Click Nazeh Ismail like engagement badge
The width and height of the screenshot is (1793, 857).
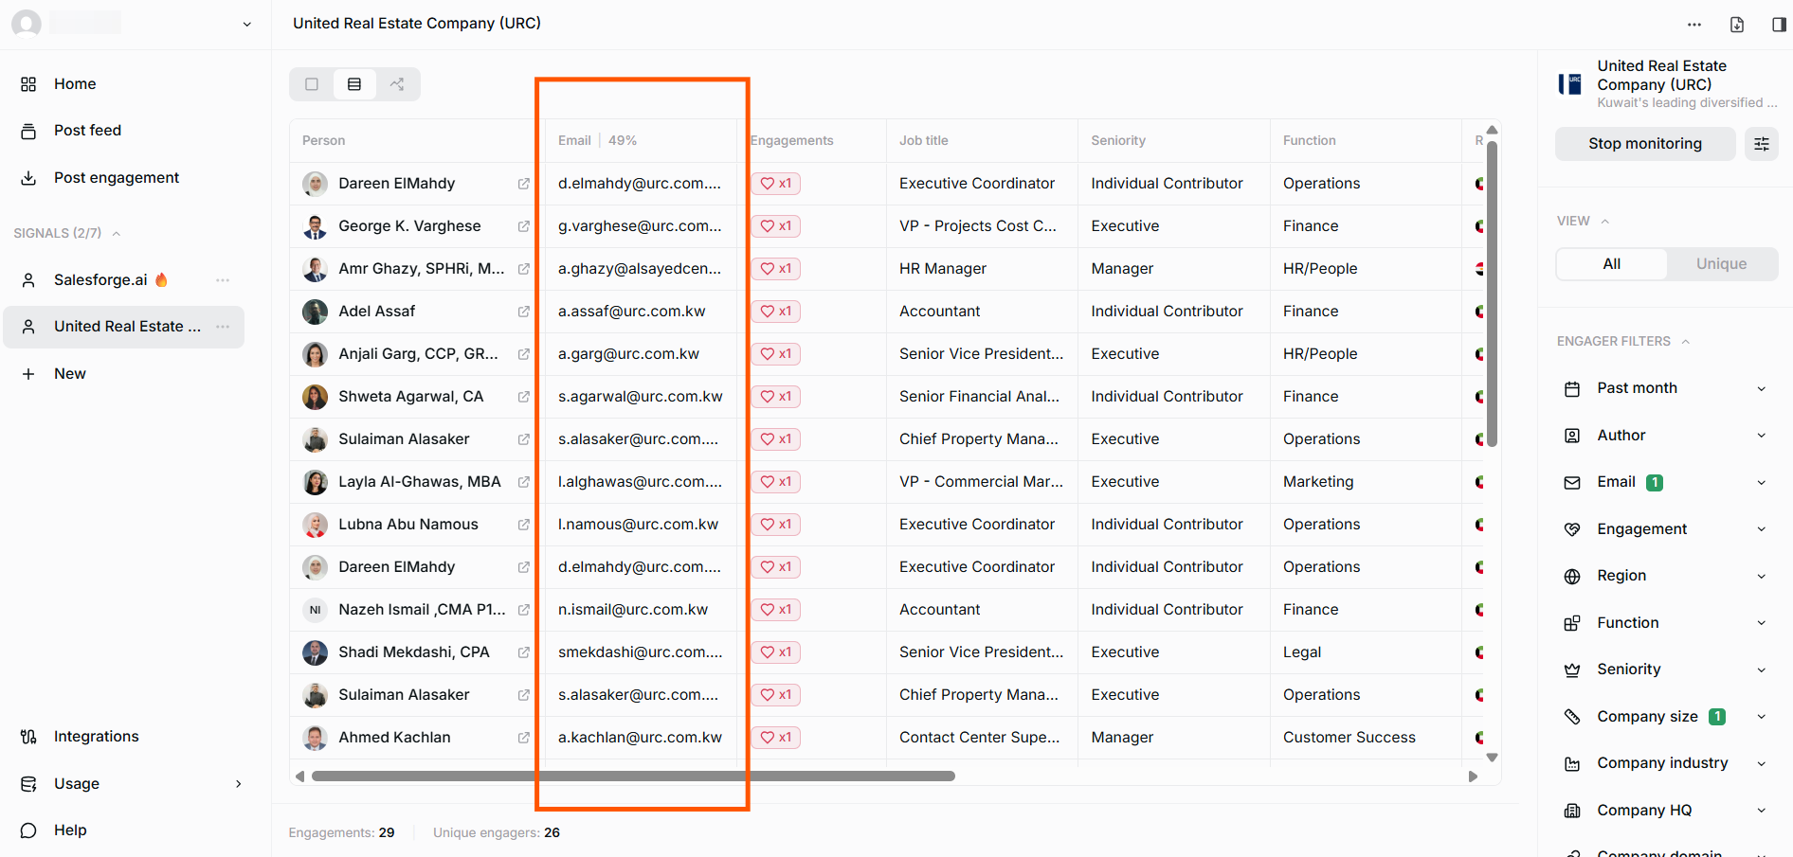tap(775, 610)
